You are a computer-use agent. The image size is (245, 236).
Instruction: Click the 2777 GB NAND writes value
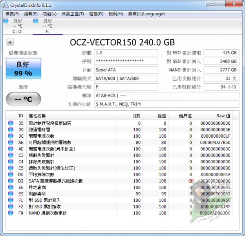tap(221, 70)
